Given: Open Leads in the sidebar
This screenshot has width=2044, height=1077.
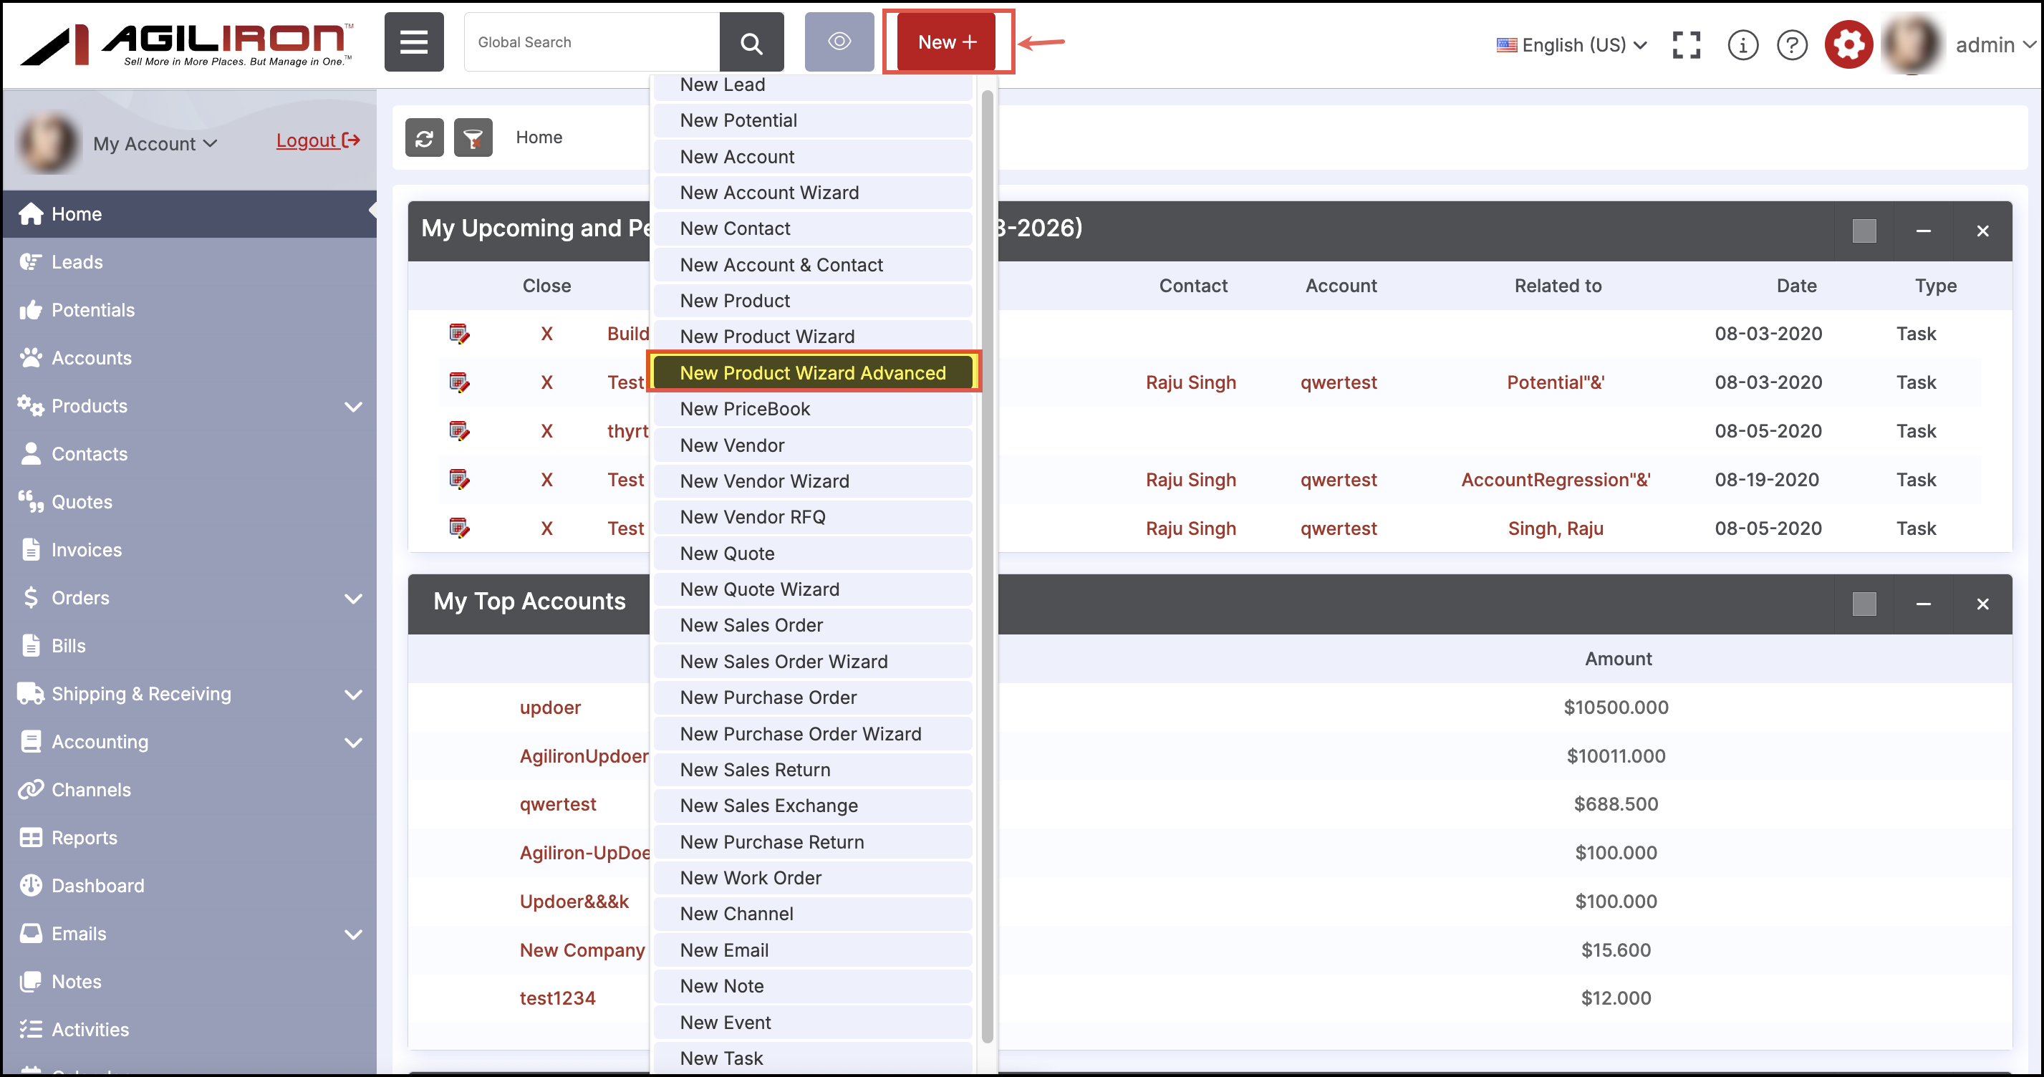Looking at the screenshot, I should tap(189, 262).
